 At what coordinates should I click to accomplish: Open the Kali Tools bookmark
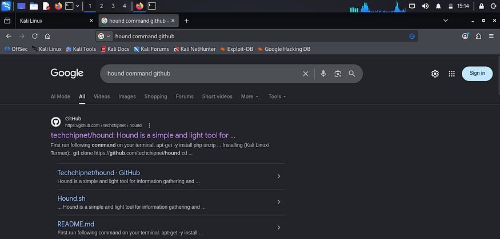81,49
